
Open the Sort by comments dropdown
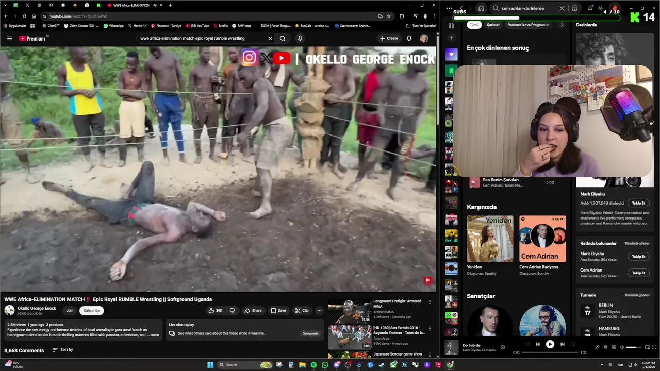tap(62, 350)
